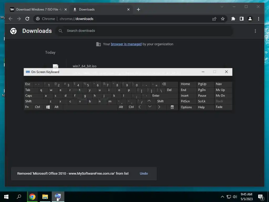Open On-Screen Keyboard Options
This screenshot has width=269, height=202.
pyautogui.click(x=188, y=107)
